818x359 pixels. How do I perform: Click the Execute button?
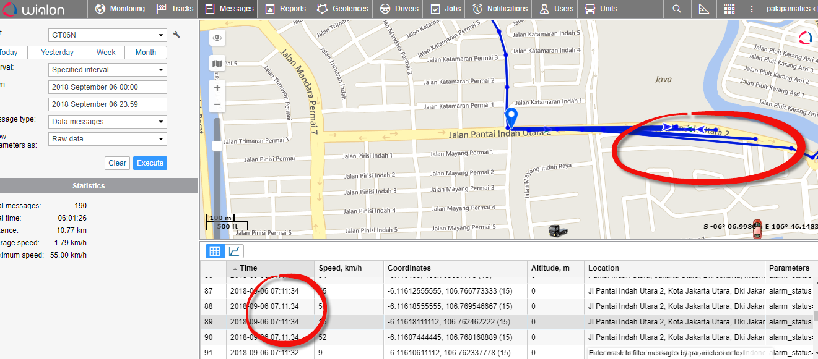150,163
